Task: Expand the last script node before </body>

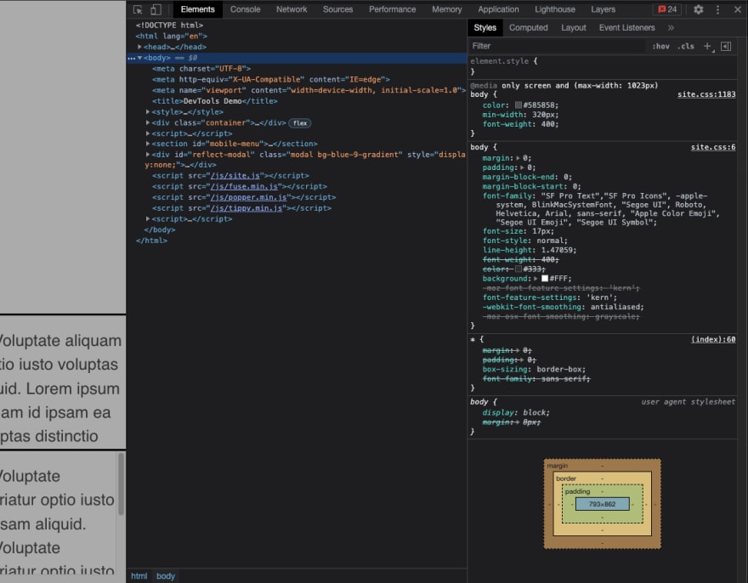Action: [148, 219]
